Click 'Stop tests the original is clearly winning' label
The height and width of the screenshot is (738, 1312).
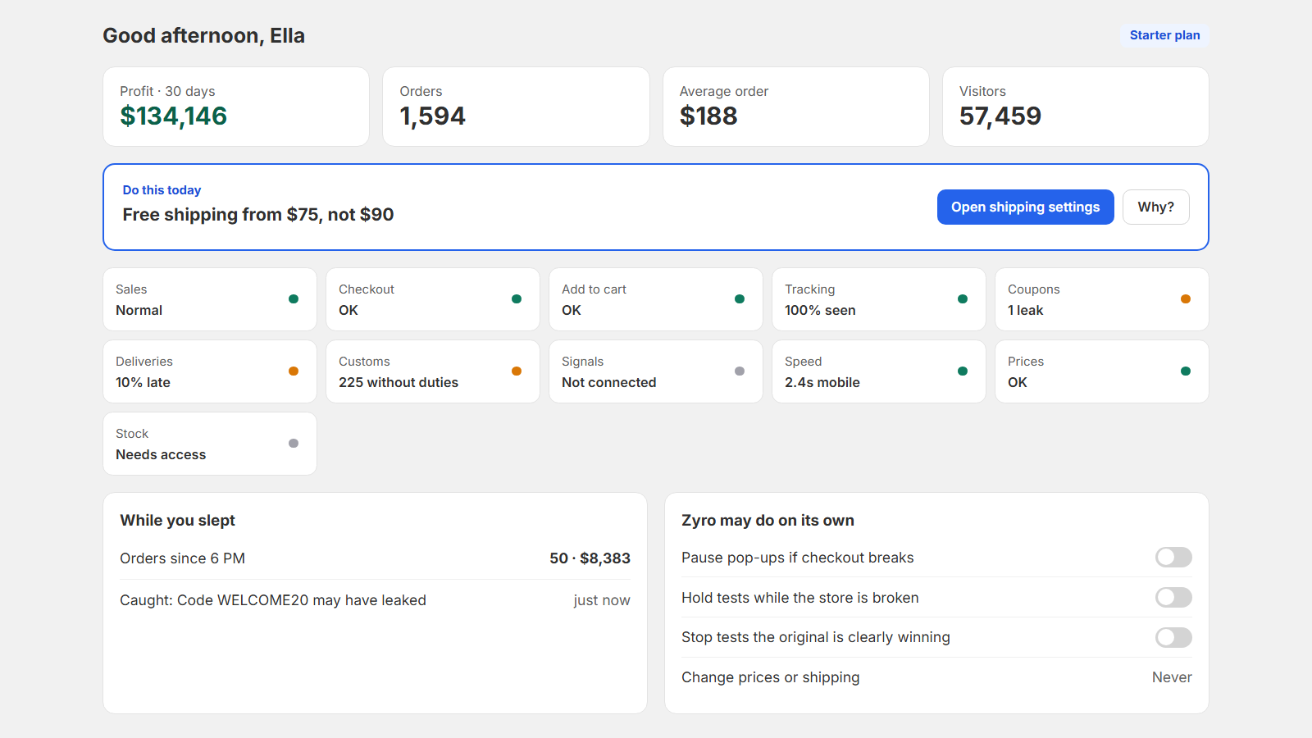[x=816, y=637]
